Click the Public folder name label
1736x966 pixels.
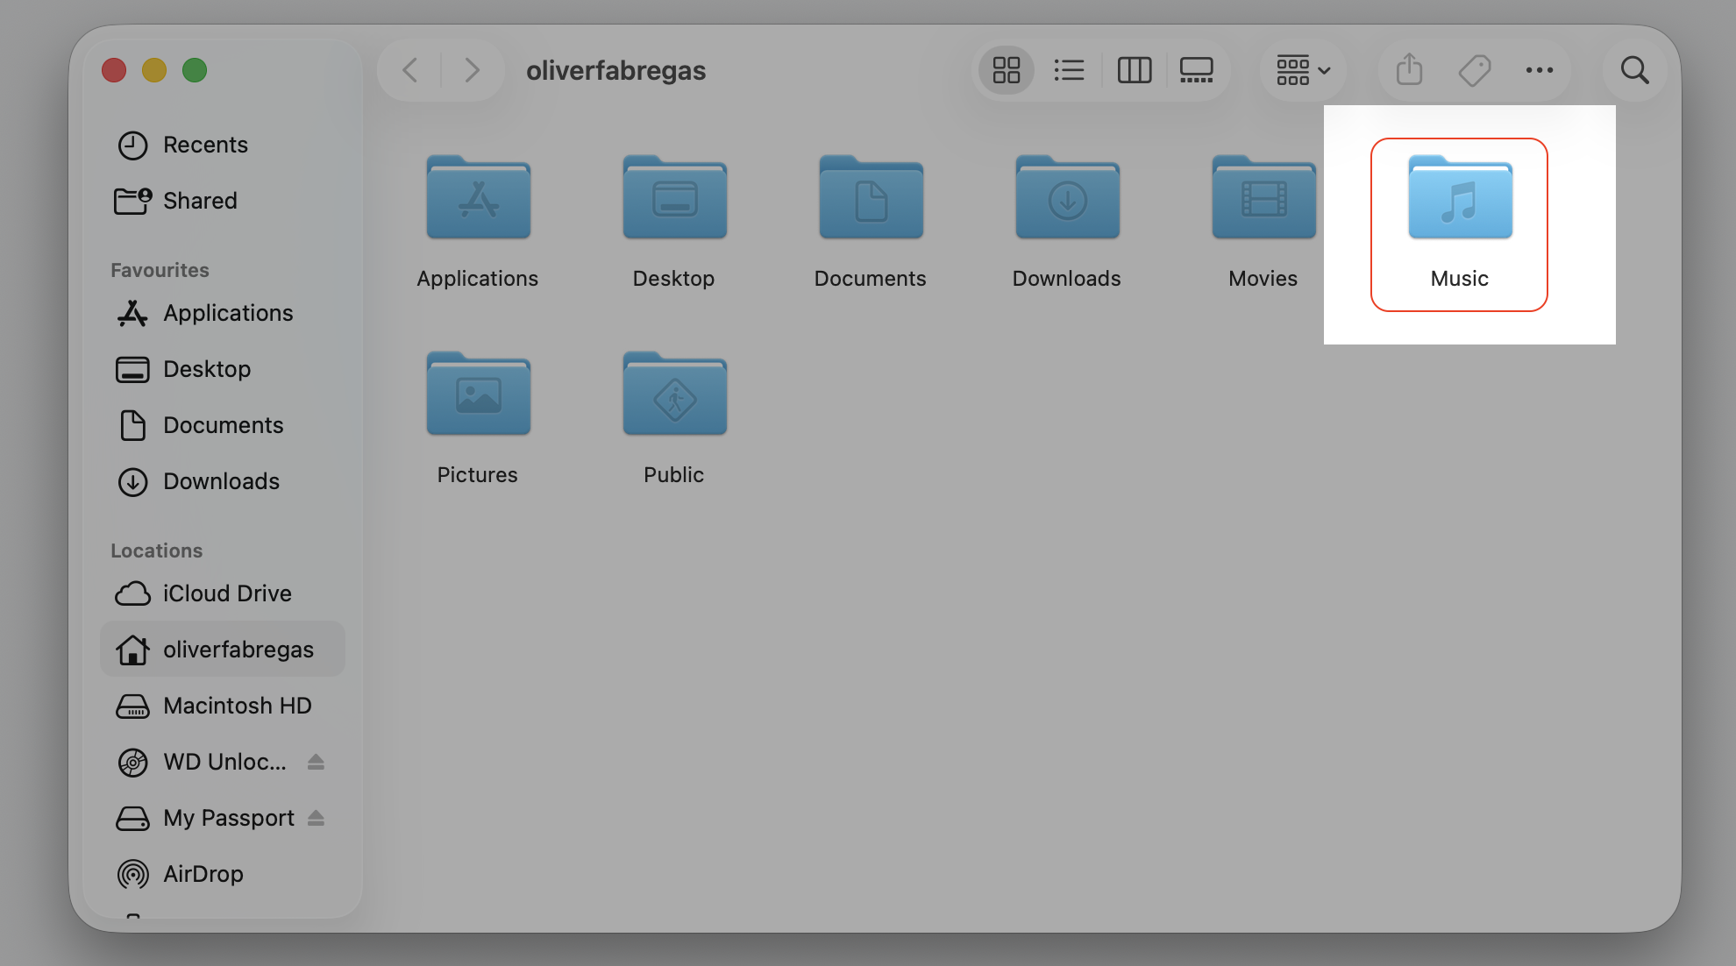tap(674, 475)
